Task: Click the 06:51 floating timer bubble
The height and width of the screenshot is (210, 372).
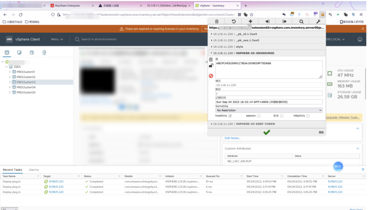Action: (x=338, y=166)
